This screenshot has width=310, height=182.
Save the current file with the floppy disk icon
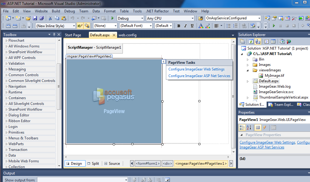[x=35, y=18]
